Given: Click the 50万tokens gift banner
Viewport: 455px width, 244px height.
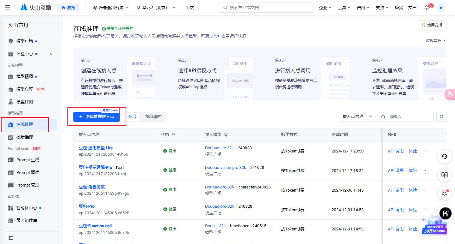Looking at the screenshot, I should [x=434, y=225].
